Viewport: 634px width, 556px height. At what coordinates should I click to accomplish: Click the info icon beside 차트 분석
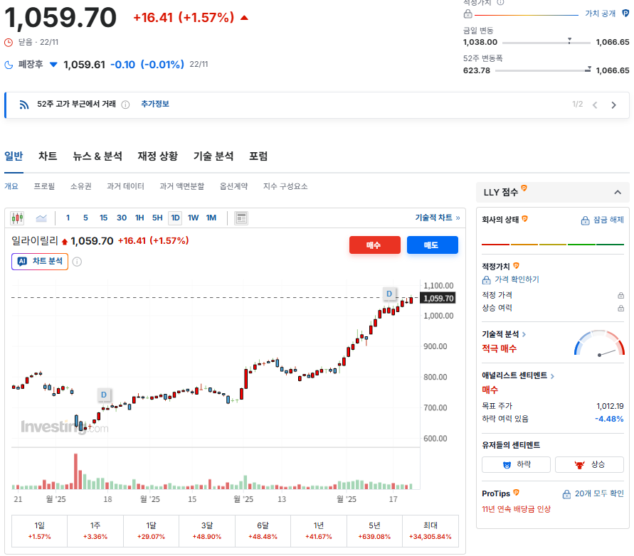77,262
